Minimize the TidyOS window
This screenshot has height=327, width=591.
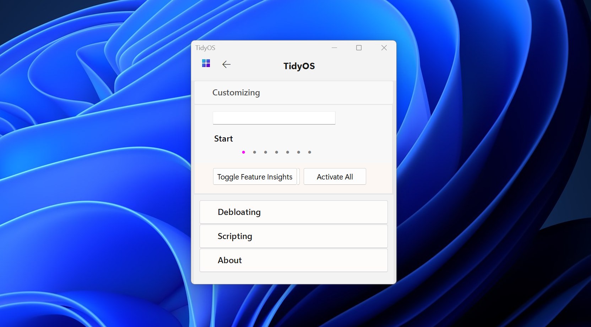point(334,48)
